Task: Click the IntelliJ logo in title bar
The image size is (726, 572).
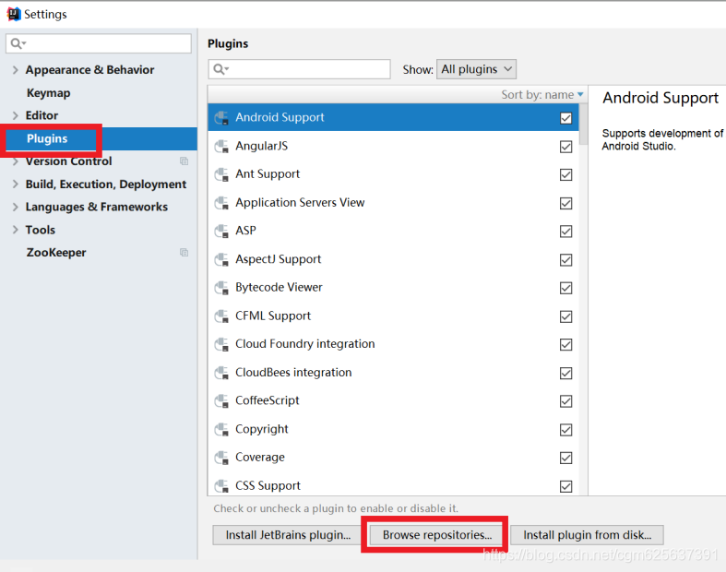Action: click(x=14, y=15)
